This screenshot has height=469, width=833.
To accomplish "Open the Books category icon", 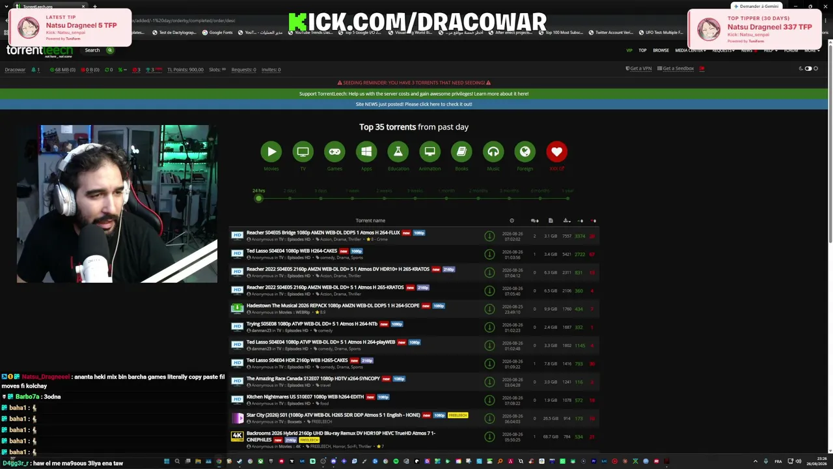I will 461,152.
